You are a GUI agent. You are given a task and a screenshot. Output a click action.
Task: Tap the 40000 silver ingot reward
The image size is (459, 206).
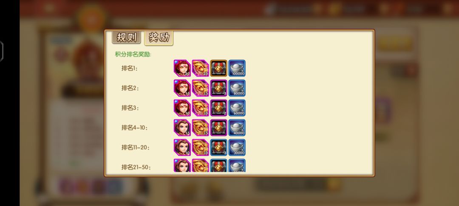click(x=237, y=128)
